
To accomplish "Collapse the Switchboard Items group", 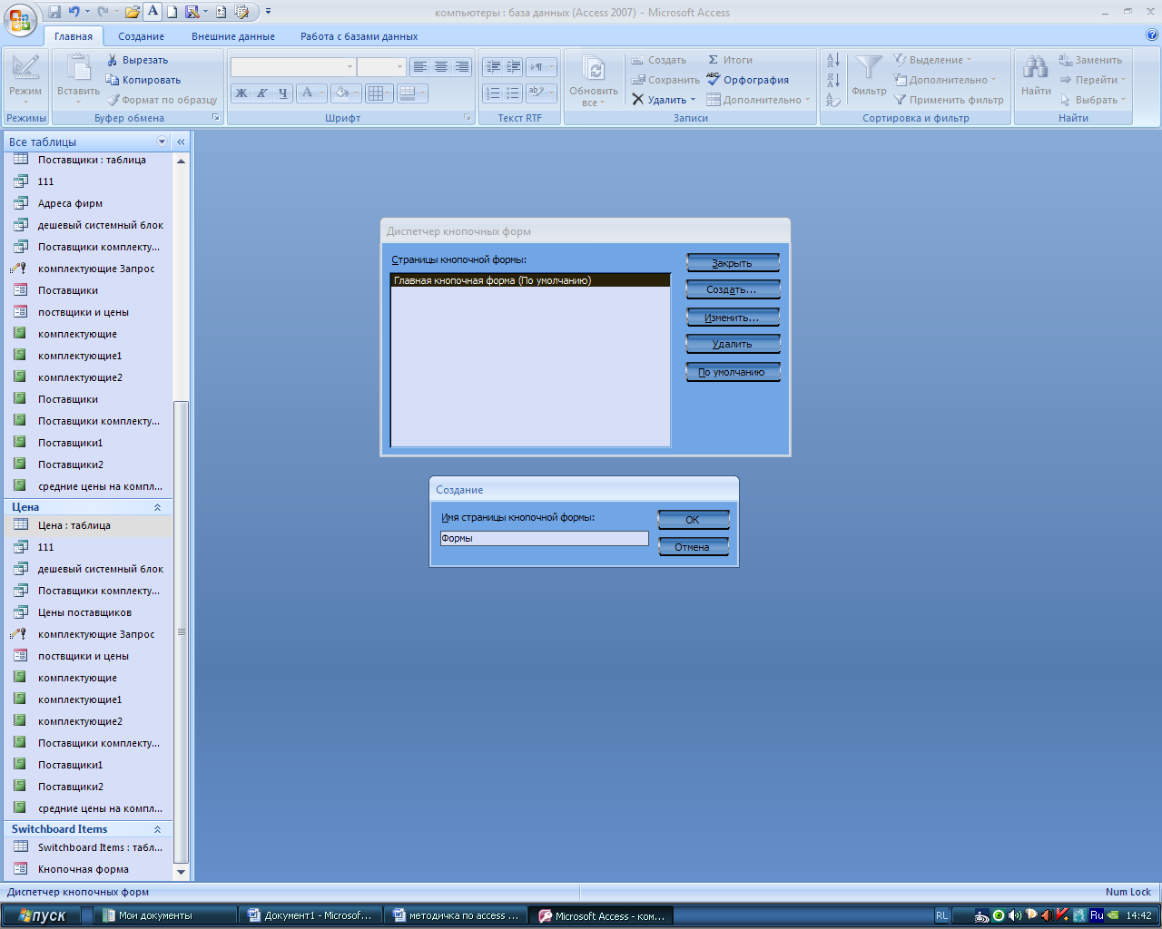I will (x=157, y=829).
